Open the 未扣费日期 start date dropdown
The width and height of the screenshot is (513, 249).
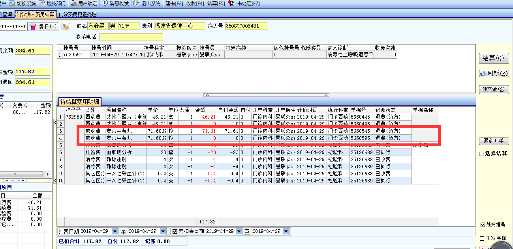click(239, 231)
